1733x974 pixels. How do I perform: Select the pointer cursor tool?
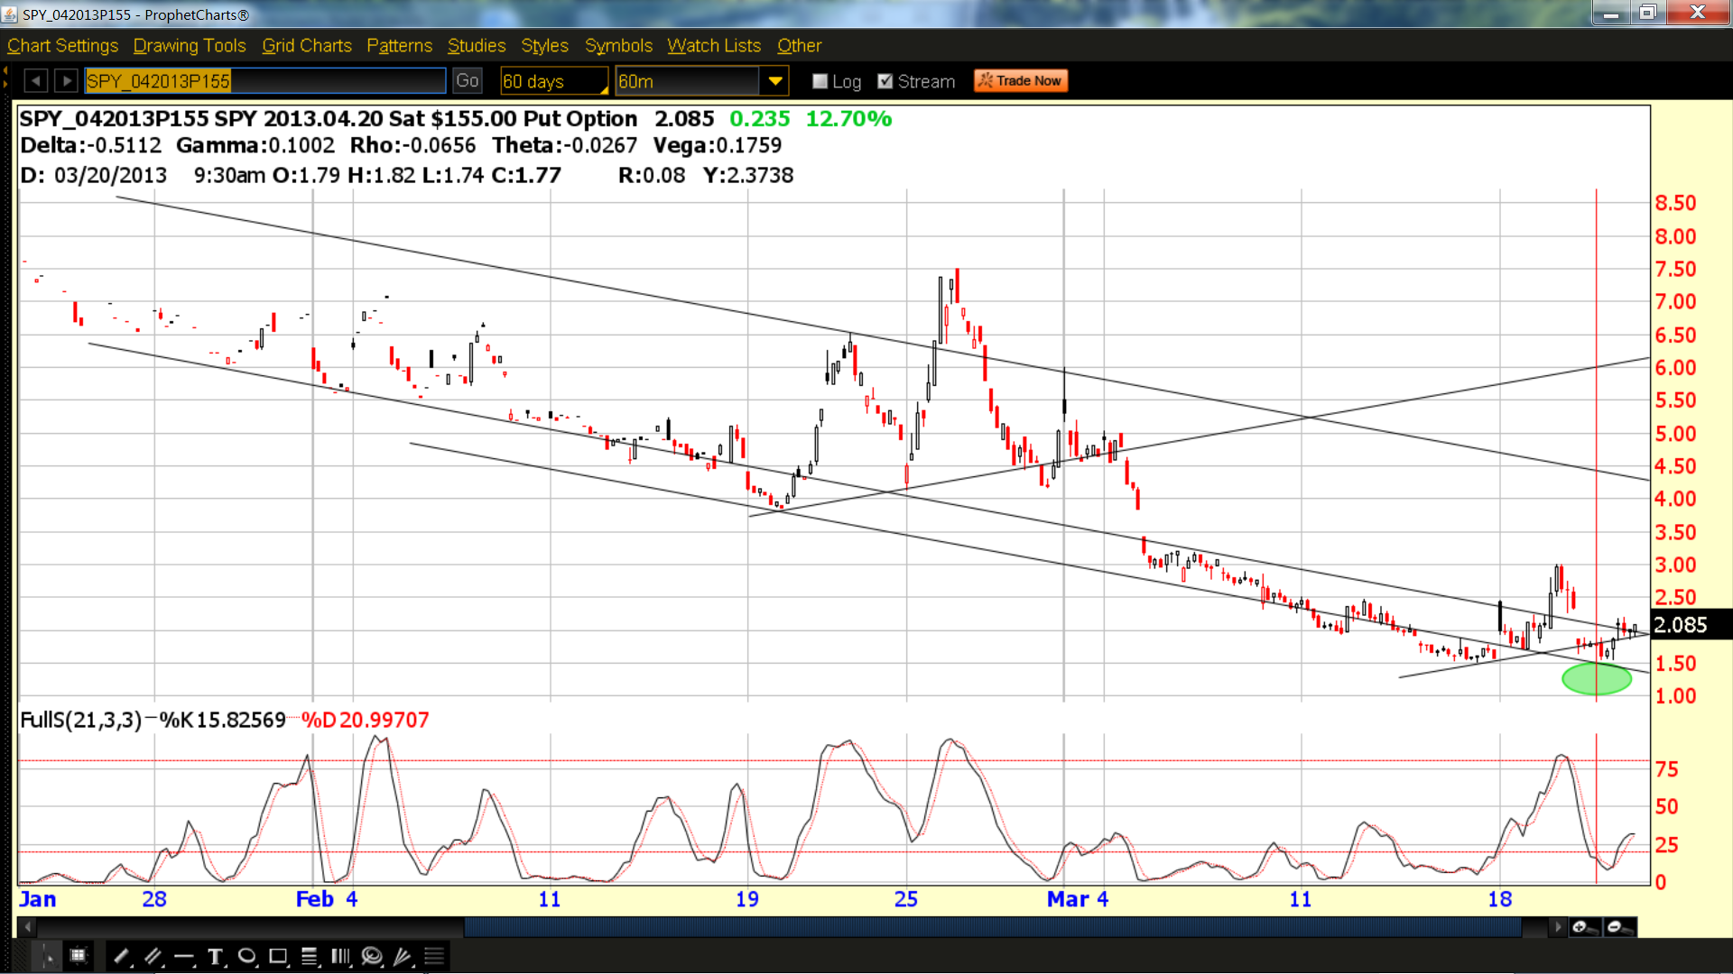click(x=47, y=956)
